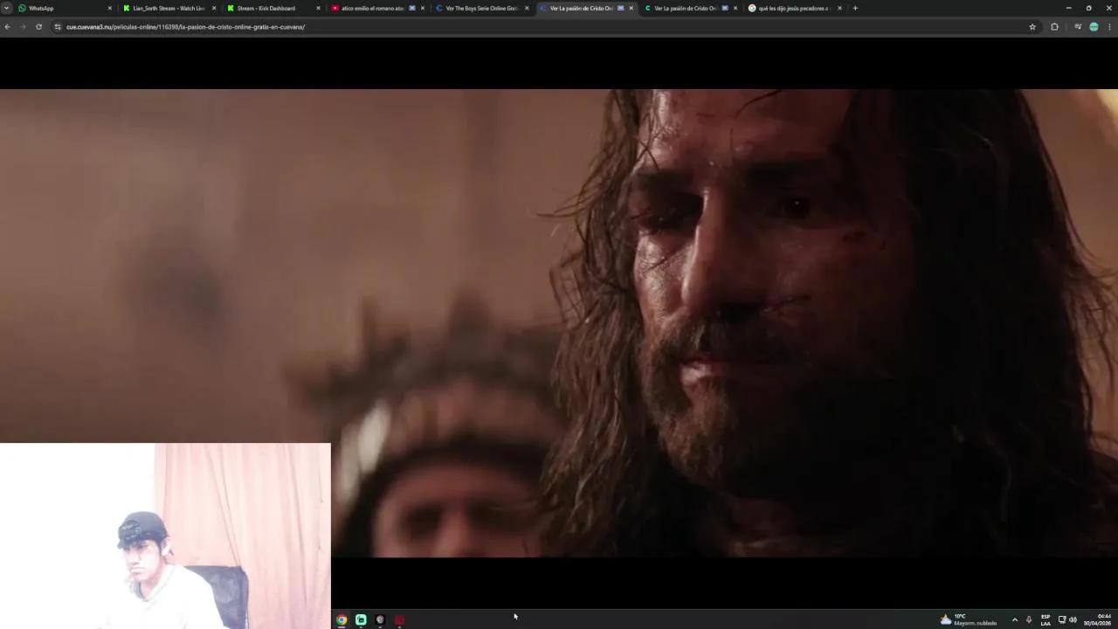Click the cue.cuevana3.nu address bar
The height and width of the screenshot is (629, 1118).
tap(542, 27)
